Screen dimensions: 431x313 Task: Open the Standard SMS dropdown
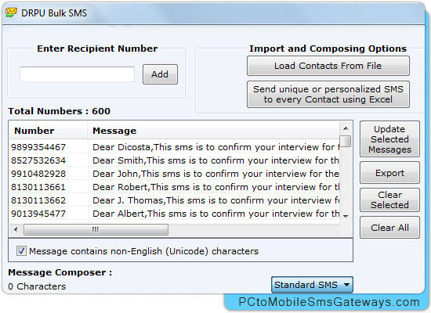pyautogui.click(x=312, y=285)
